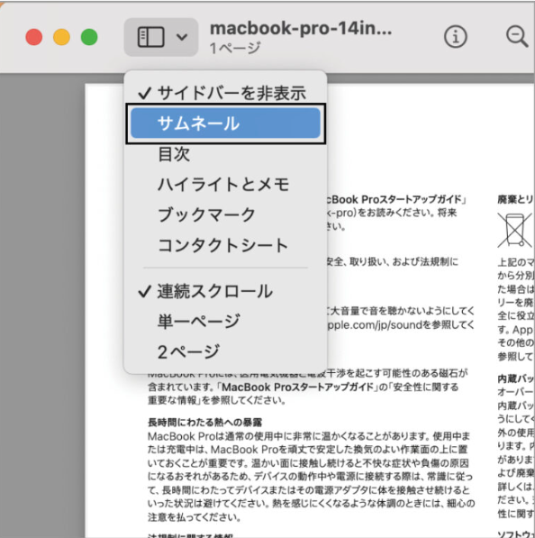Minimize the window with yellow button
The image size is (535, 538).
(x=62, y=37)
